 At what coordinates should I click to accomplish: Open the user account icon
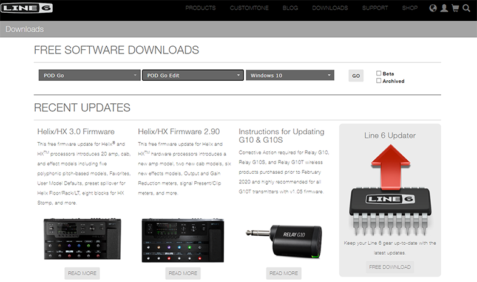click(444, 9)
